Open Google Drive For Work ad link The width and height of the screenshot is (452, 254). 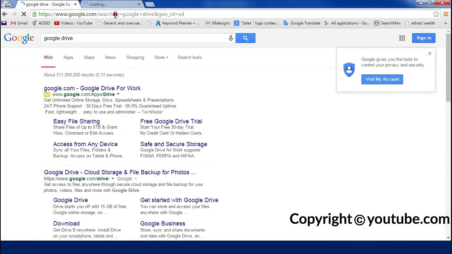pos(92,88)
